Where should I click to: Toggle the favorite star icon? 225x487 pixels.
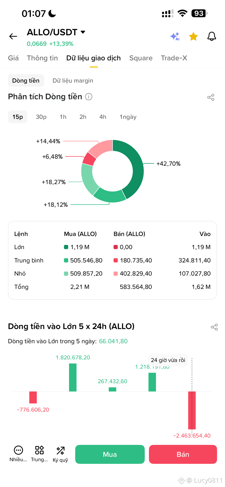pyautogui.click(x=193, y=36)
